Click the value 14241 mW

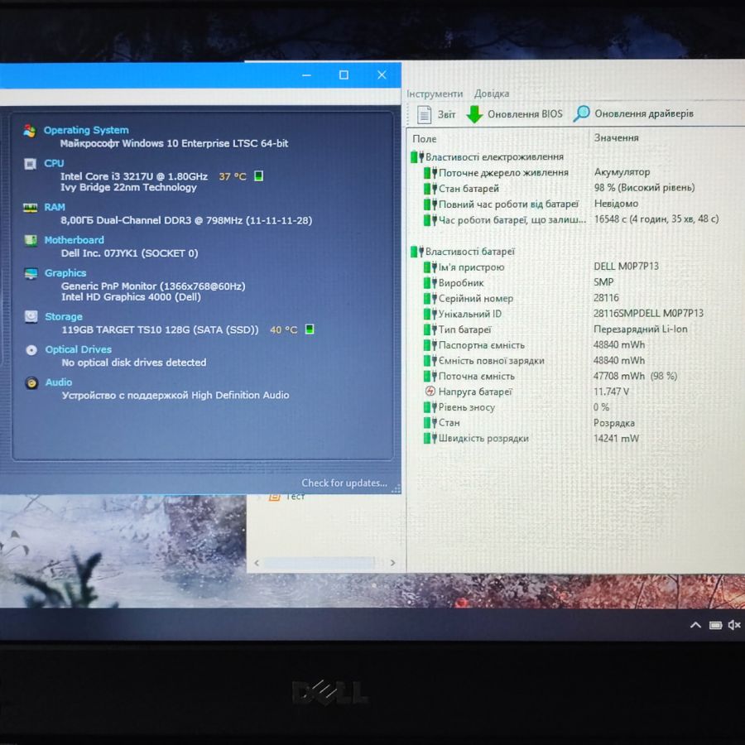[x=616, y=438]
